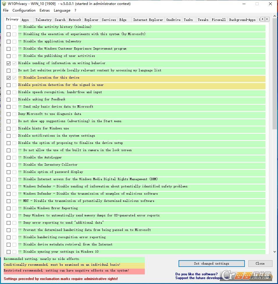
Task: Click 'Disable the Windows Customer Experience Improvement program' text
Action: coord(72,48)
